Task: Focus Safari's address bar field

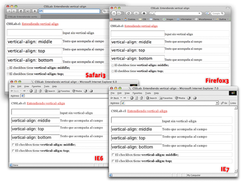Action: [69, 11]
